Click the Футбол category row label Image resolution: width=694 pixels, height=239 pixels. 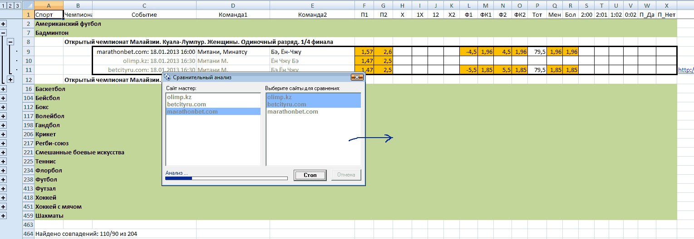point(46,179)
